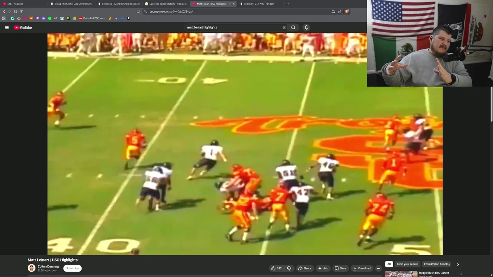The height and width of the screenshot is (277, 493).
Task: Open the green Spotify bookmark icon
Action: coord(49,18)
